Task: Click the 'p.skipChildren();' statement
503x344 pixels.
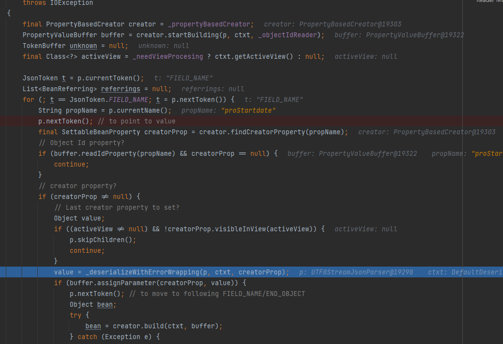Action: [103, 240]
